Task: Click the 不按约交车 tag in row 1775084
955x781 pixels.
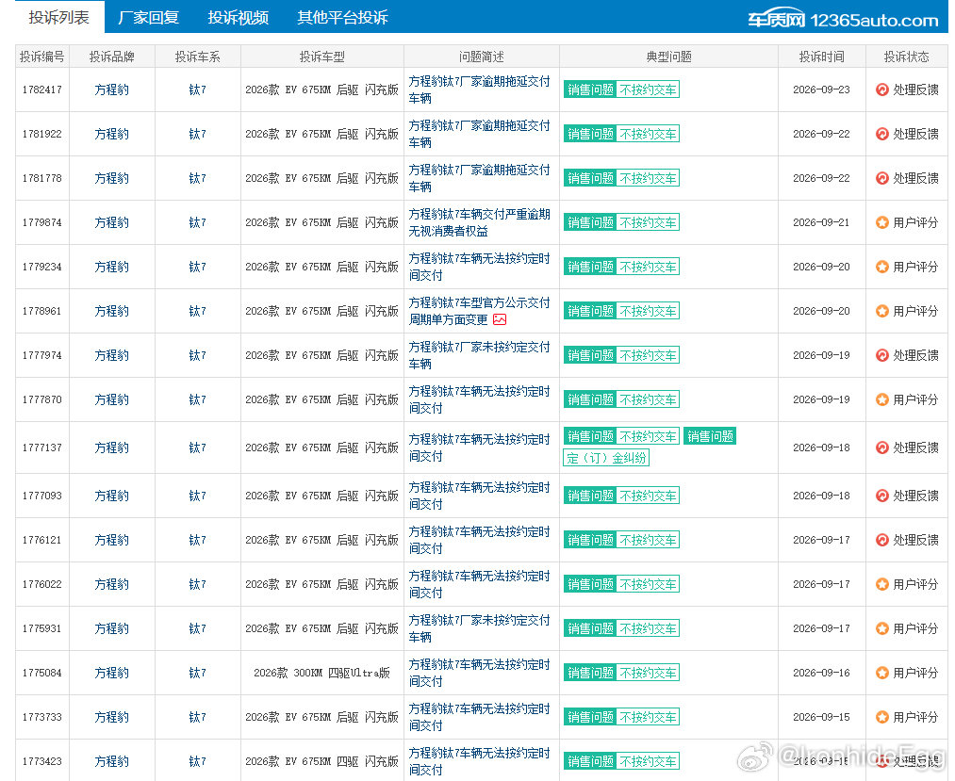Action: pyautogui.click(x=648, y=673)
